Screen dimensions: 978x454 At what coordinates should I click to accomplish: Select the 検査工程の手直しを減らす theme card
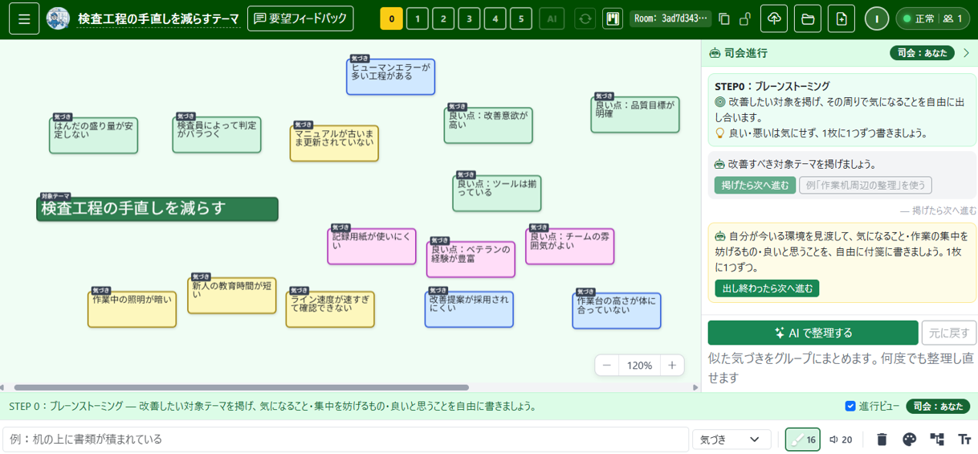[157, 209]
